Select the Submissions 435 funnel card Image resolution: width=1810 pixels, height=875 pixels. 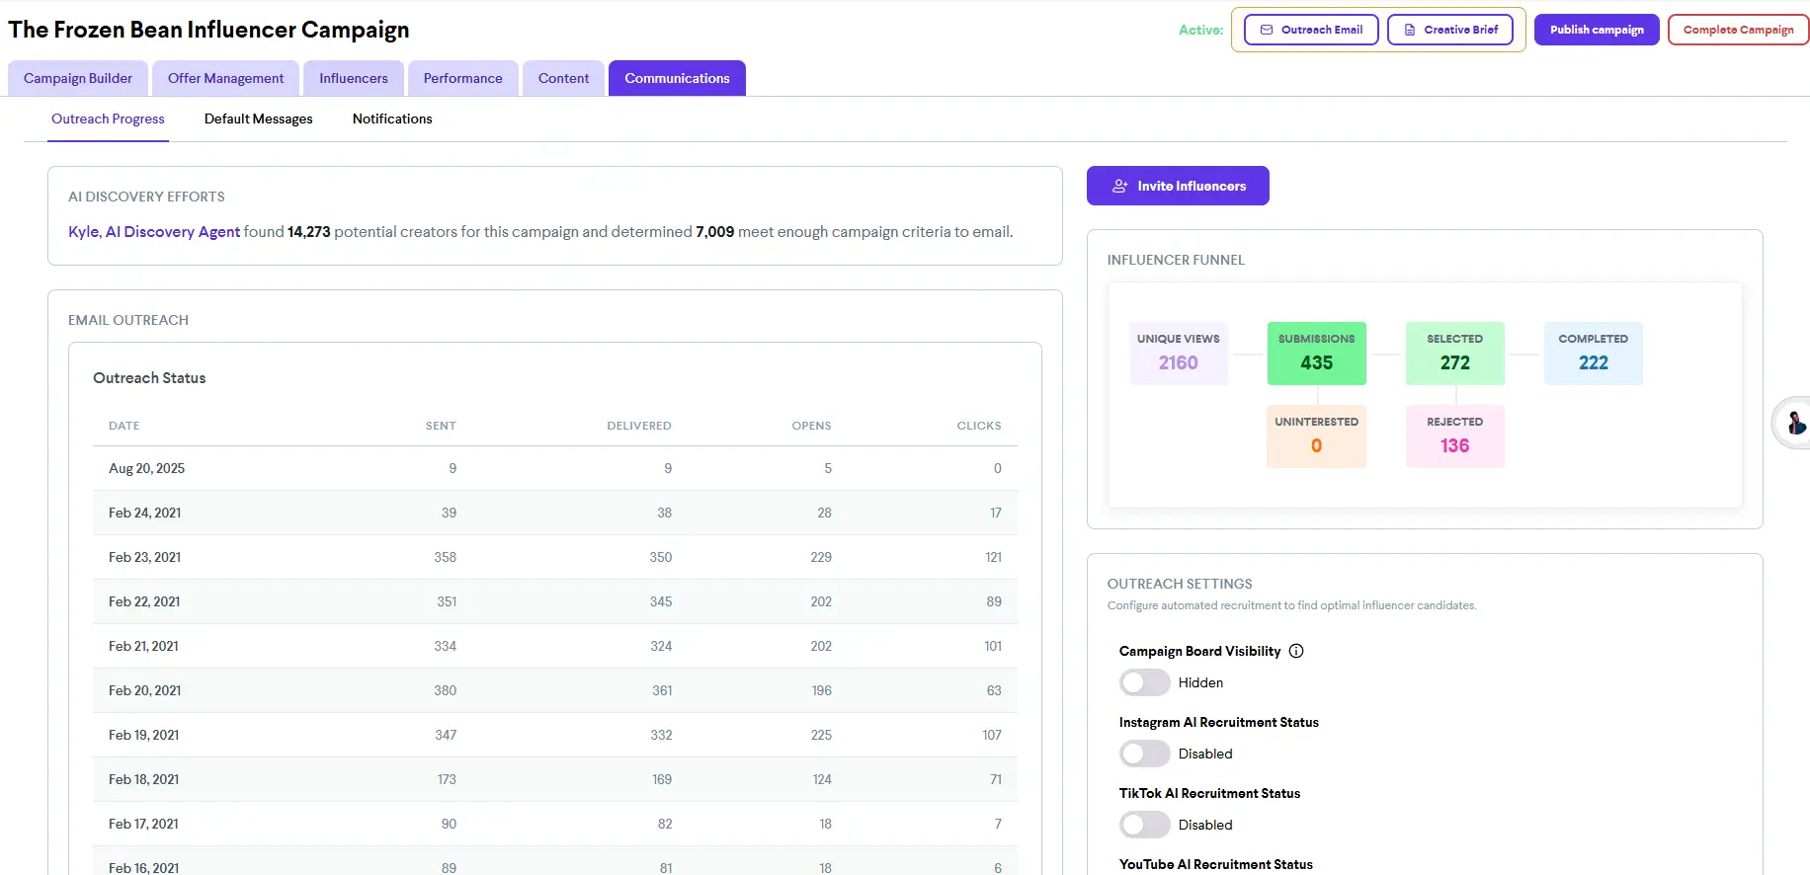(1317, 354)
